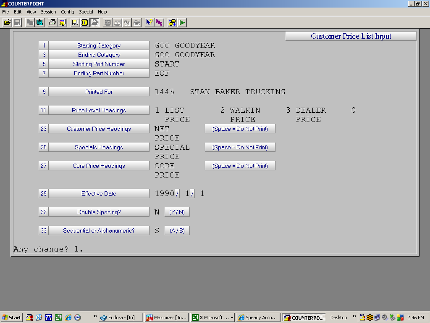Open the 3 Microsoft Excel taskbar group

[x=212, y=318]
